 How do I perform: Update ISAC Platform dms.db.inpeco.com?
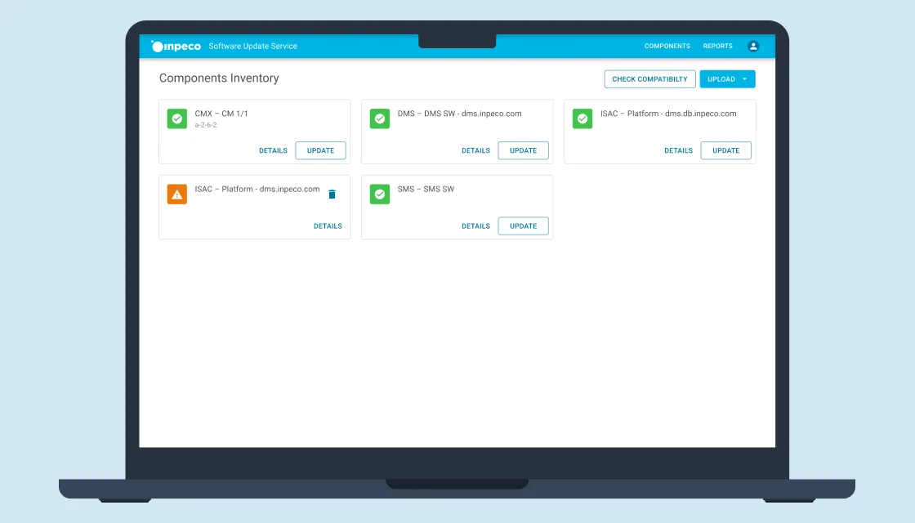[x=726, y=150]
